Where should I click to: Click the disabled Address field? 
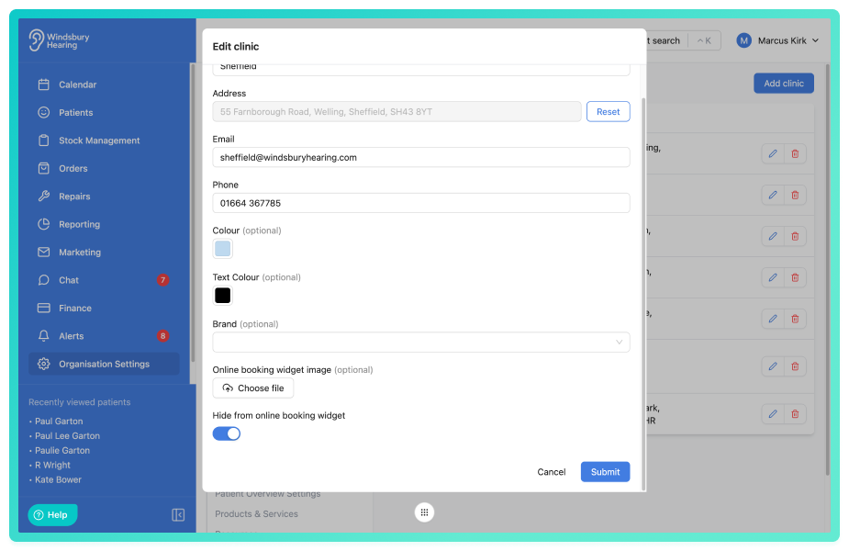tap(397, 112)
